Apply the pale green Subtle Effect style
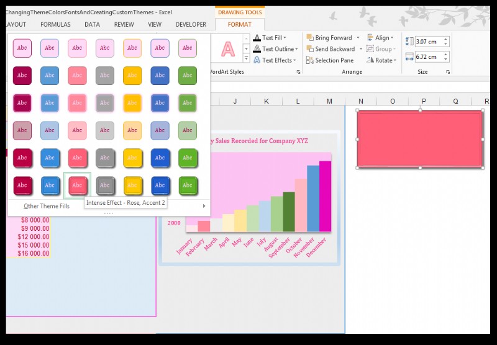The height and width of the screenshot is (345, 497). click(188, 130)
